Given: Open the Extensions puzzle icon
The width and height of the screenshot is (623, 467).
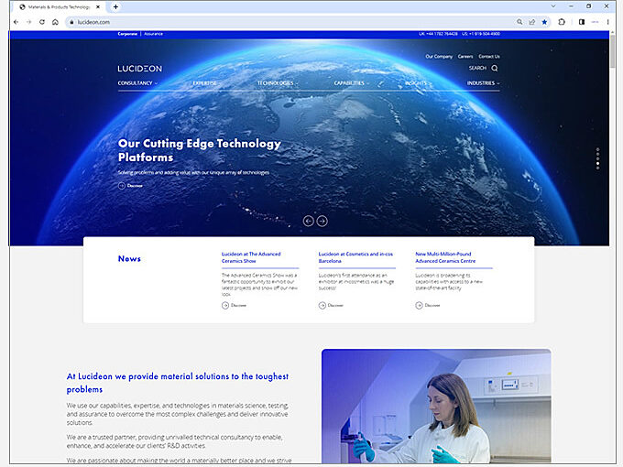Looking at the screenshot, I should tap(562, 22).
